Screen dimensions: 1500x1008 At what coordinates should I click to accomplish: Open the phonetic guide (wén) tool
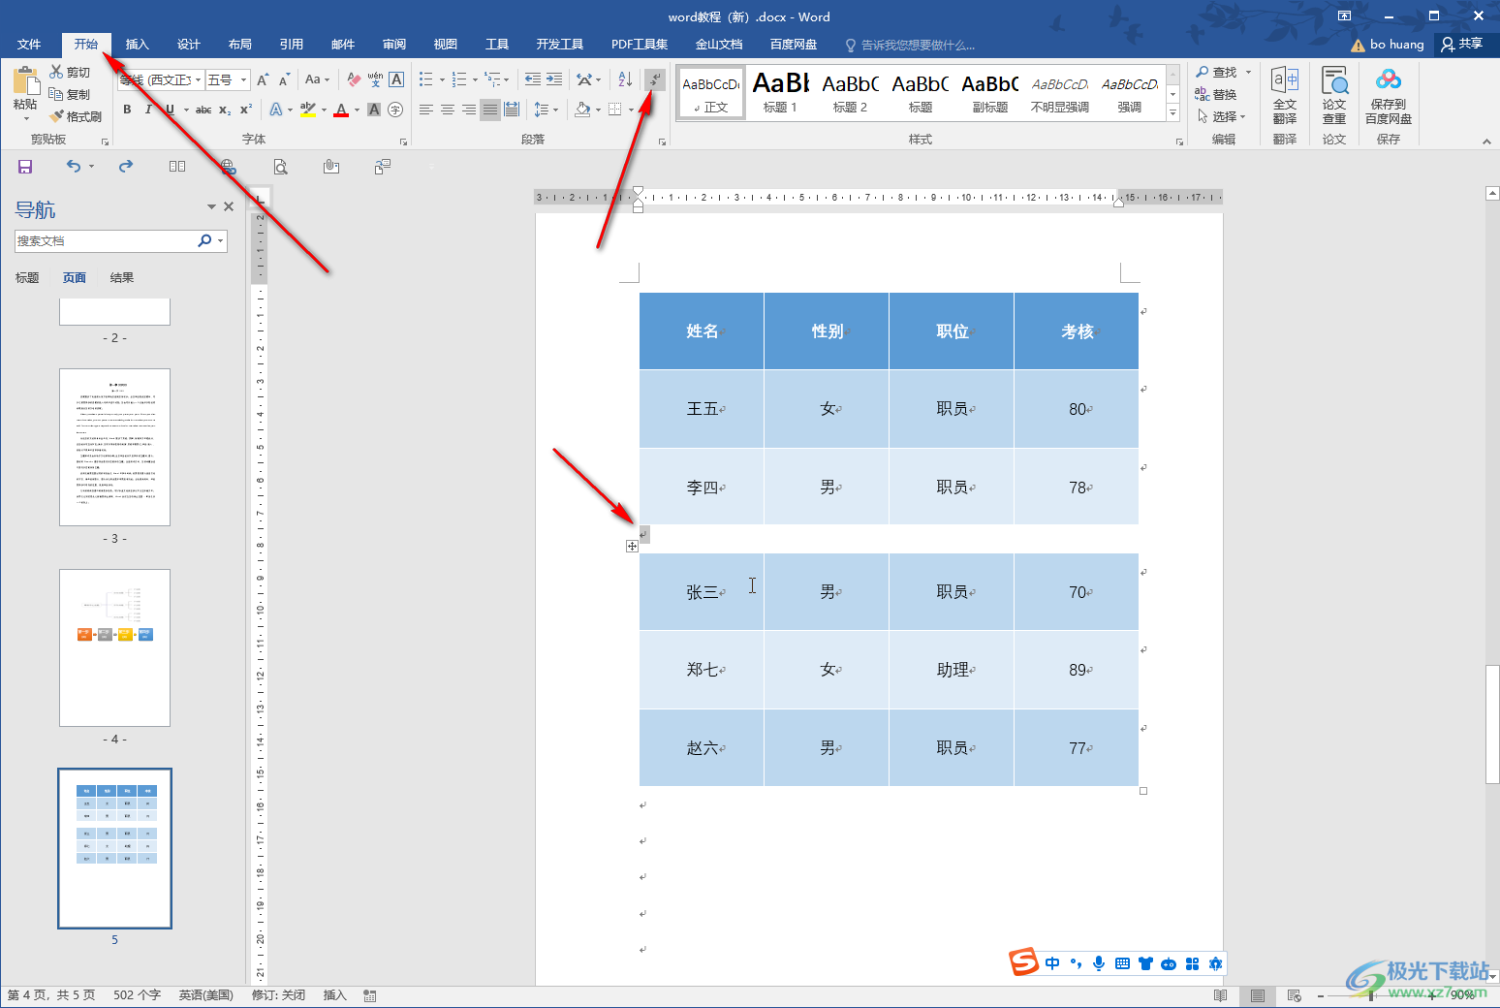(x=375, y=79)
